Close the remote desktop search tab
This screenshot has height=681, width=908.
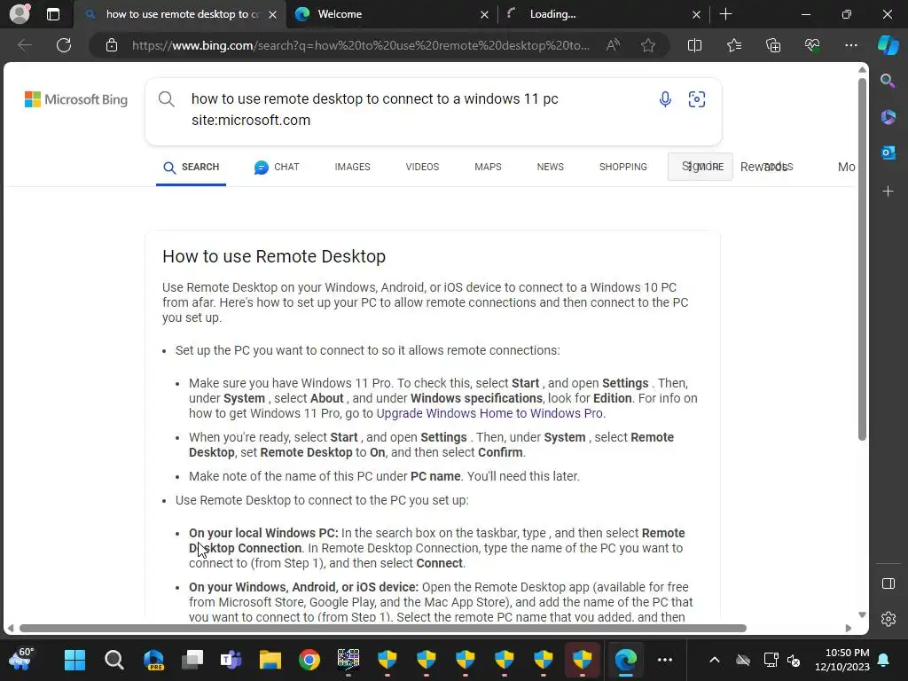[273, 14]
